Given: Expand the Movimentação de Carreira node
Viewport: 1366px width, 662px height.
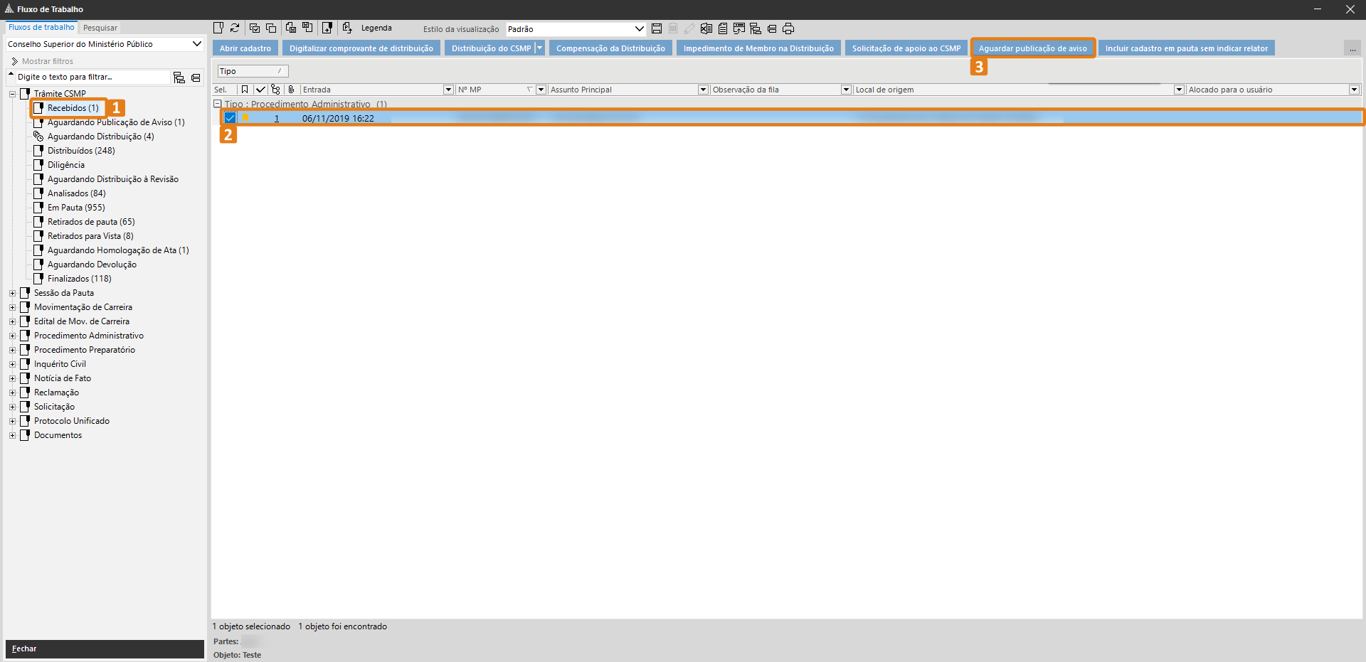Looking at the screenshot, I should click(12, 307).
